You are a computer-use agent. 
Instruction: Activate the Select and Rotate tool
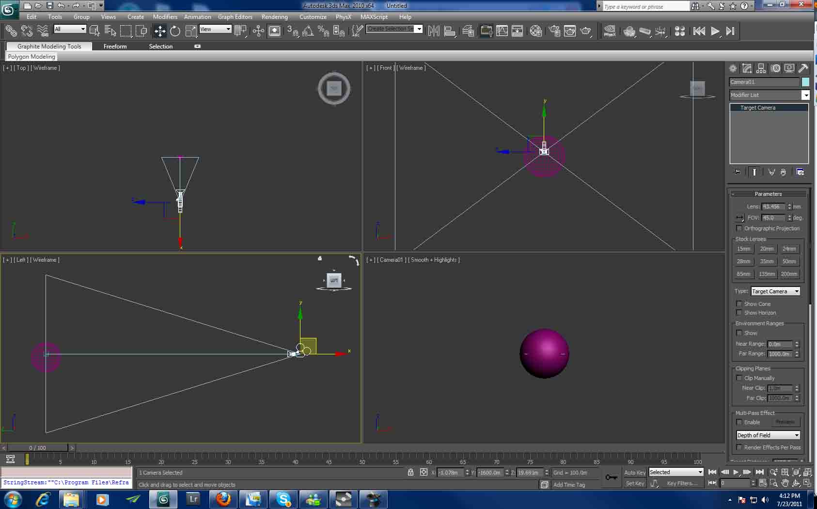coord(175,31)
